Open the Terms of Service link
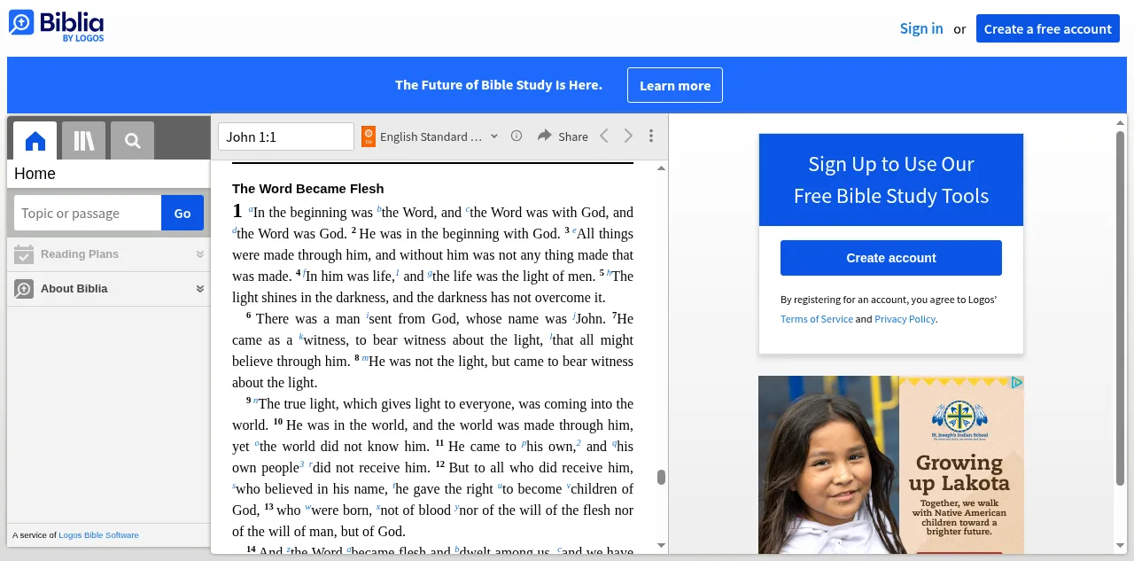The image size is (1134, 561). coord(817,319)
